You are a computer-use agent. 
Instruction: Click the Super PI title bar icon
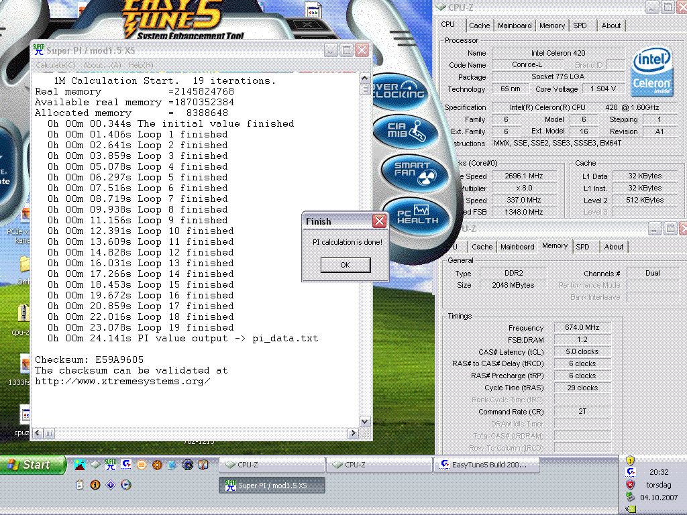click(38, 50)
